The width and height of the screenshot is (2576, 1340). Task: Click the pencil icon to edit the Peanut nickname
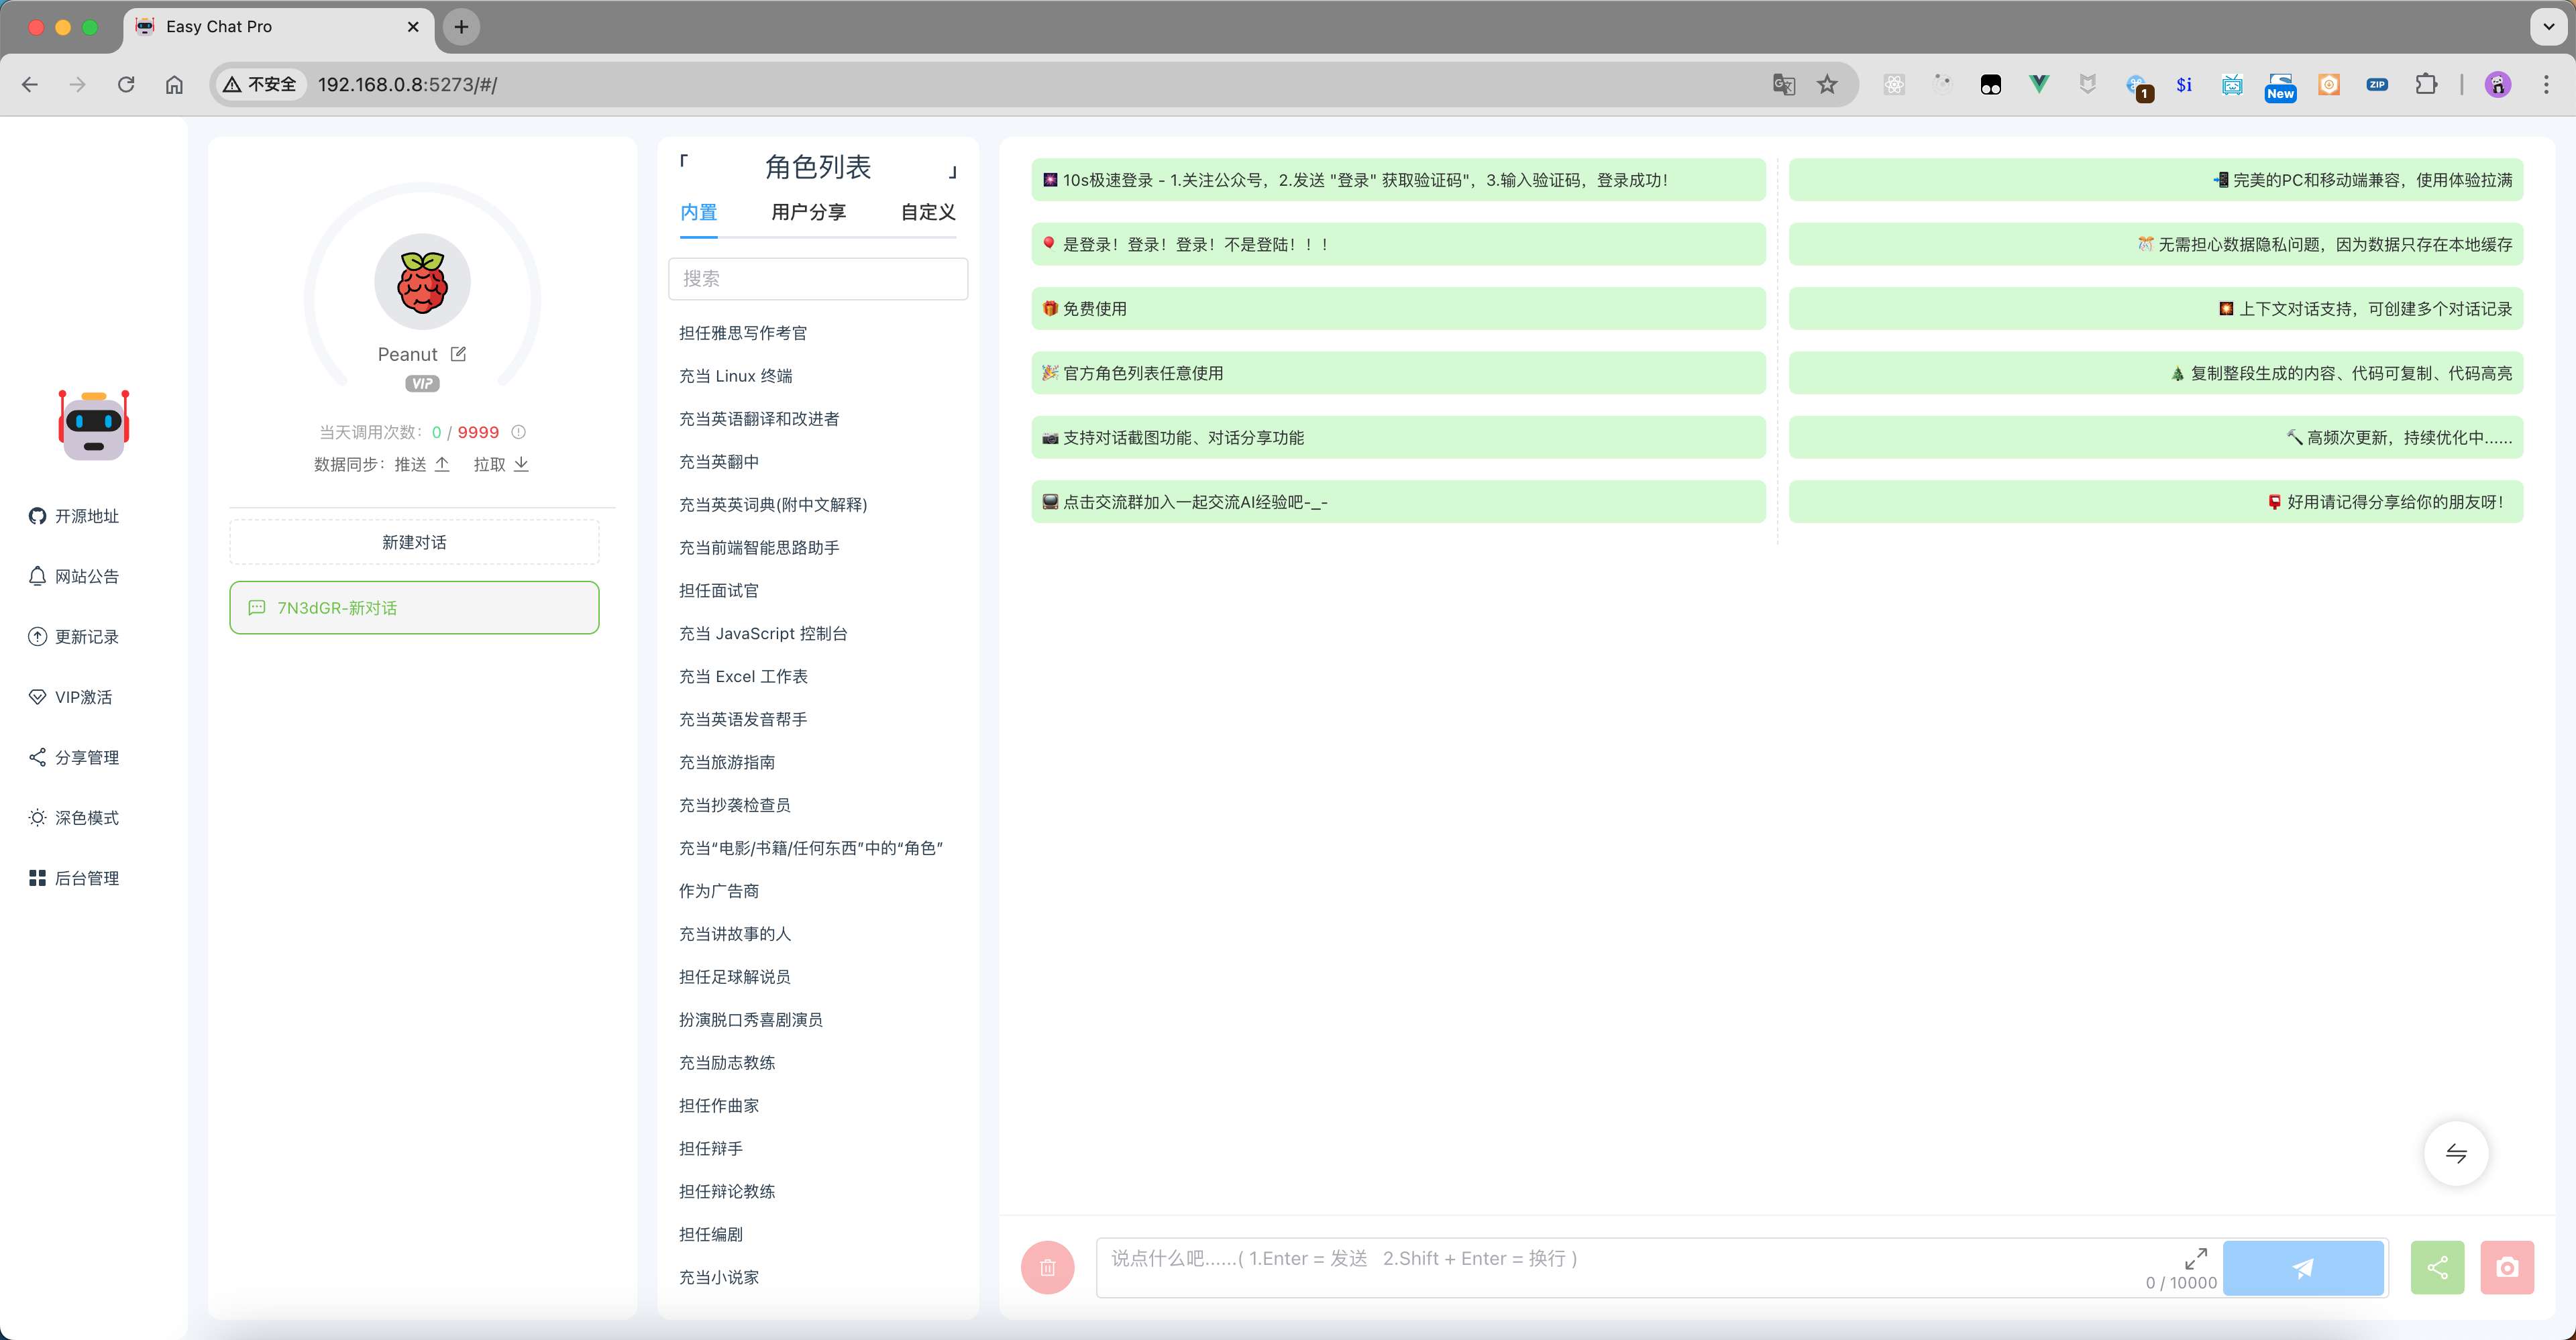458,353
